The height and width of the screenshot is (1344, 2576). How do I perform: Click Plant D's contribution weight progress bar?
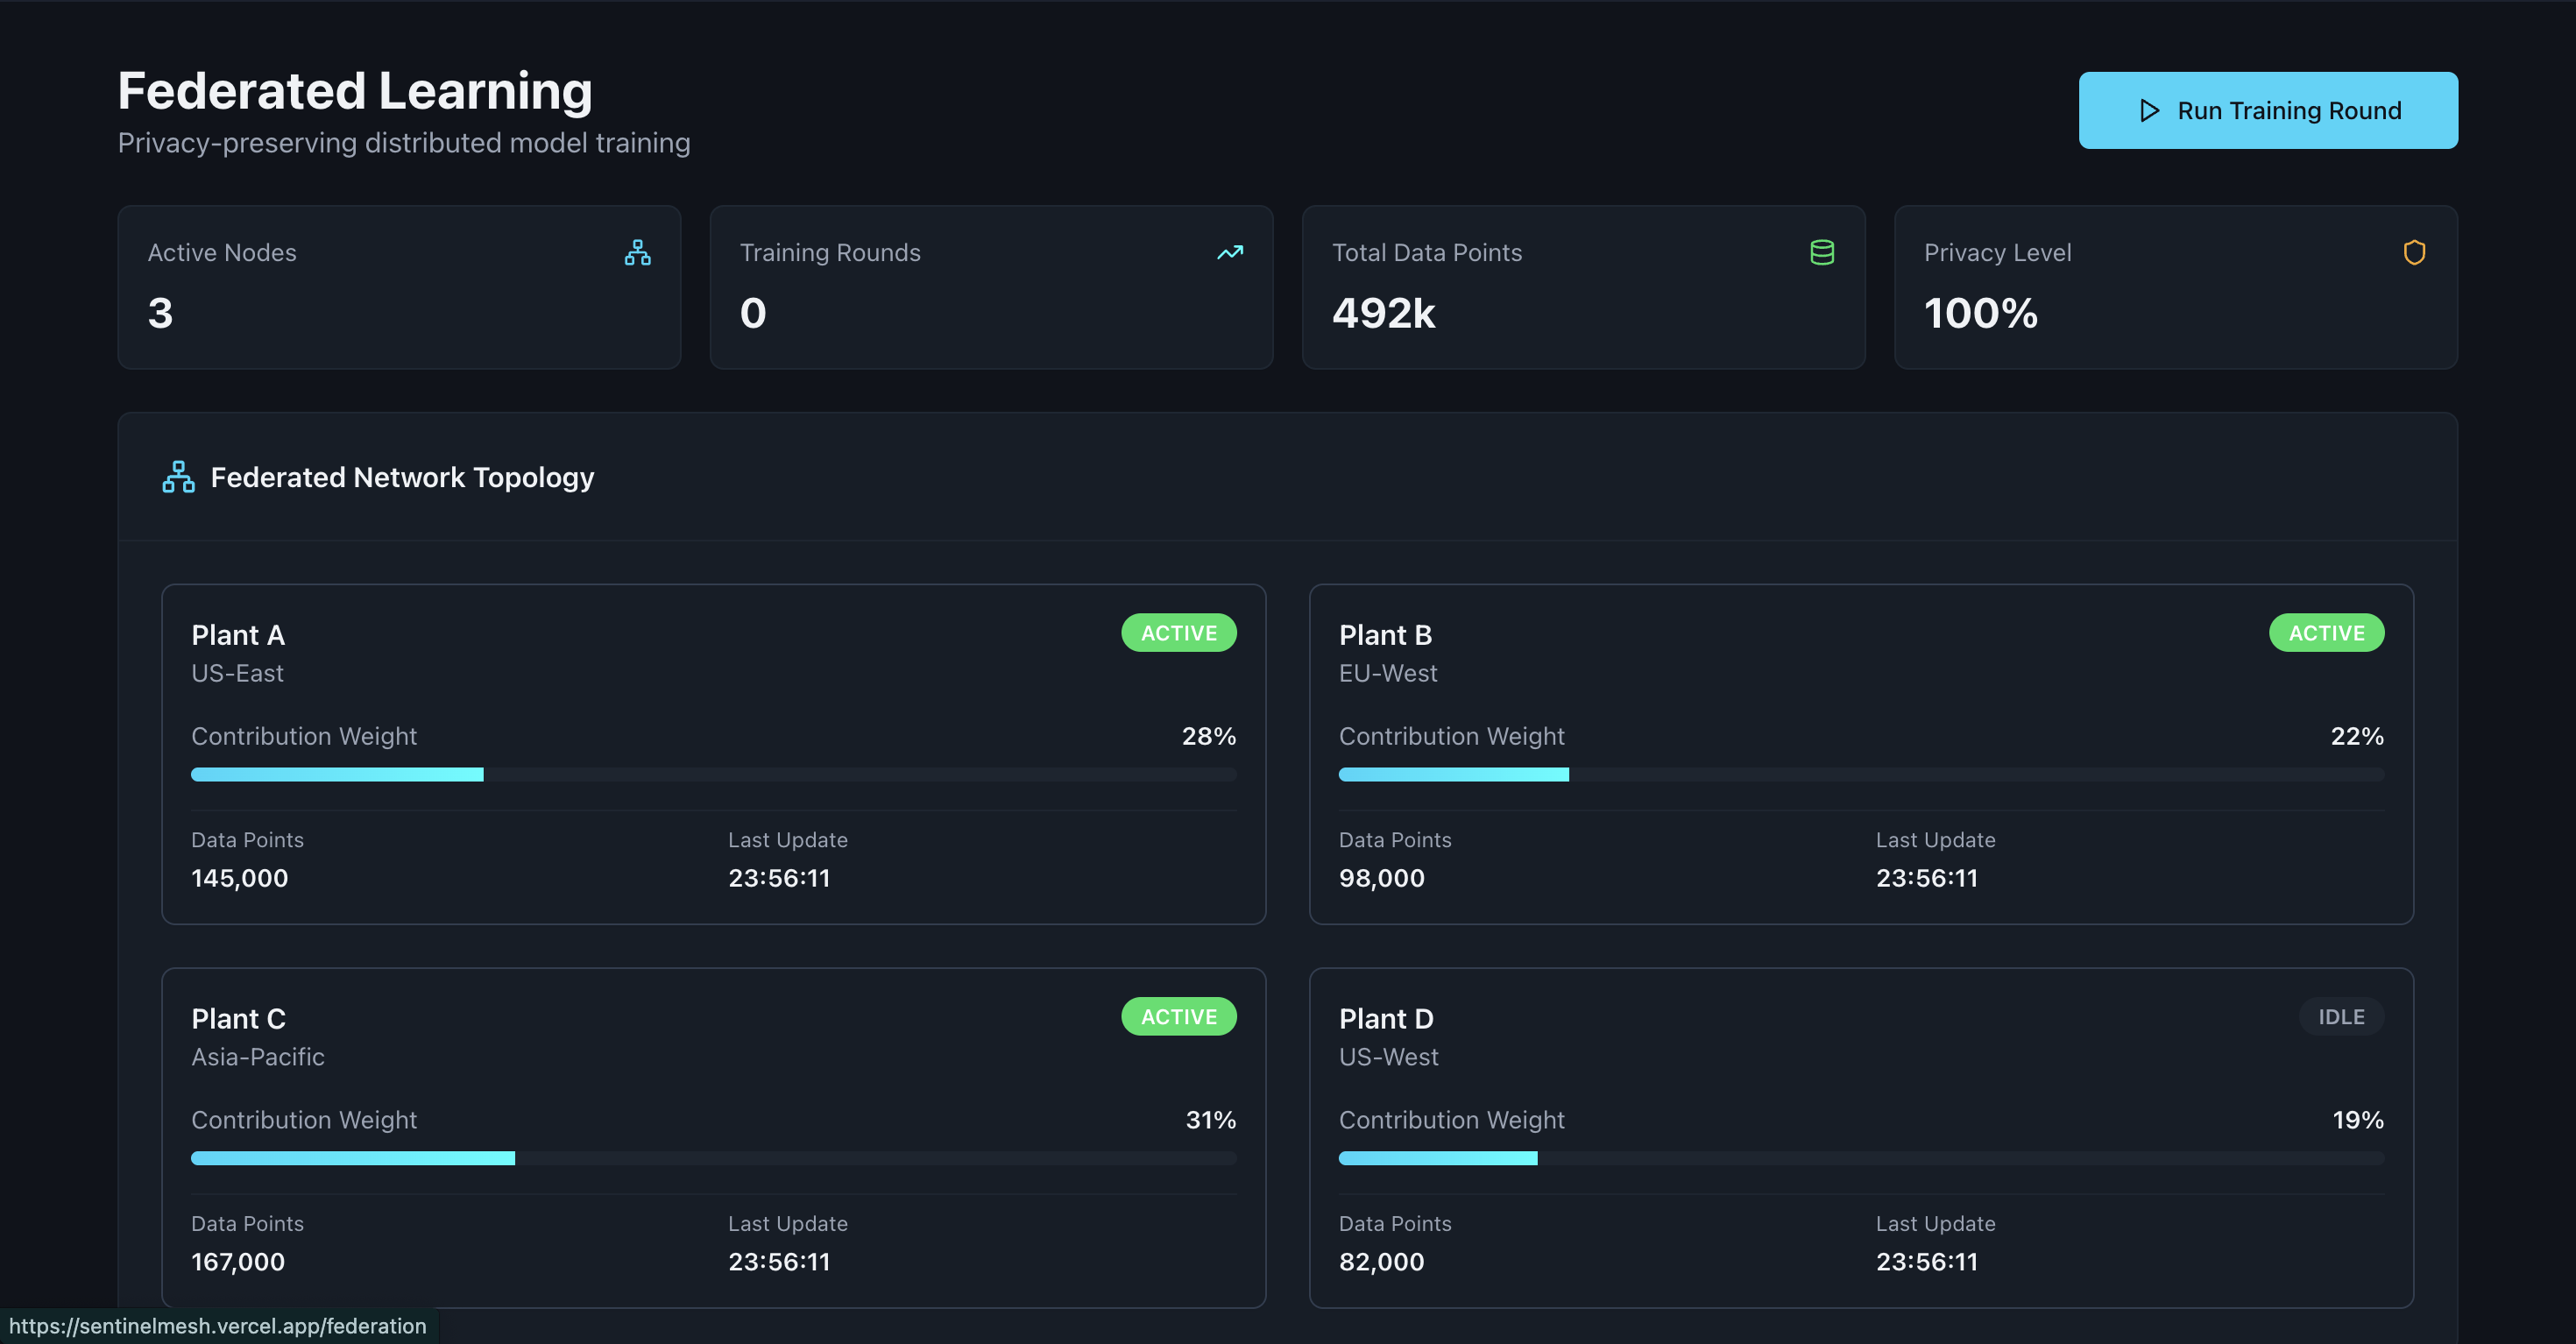point(1860,1158)
